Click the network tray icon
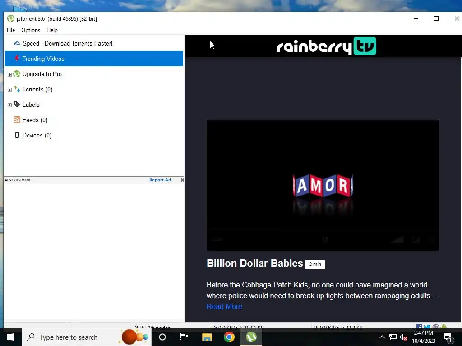The height and width of the screenshot is (346, 462). [x=393, y=337]
